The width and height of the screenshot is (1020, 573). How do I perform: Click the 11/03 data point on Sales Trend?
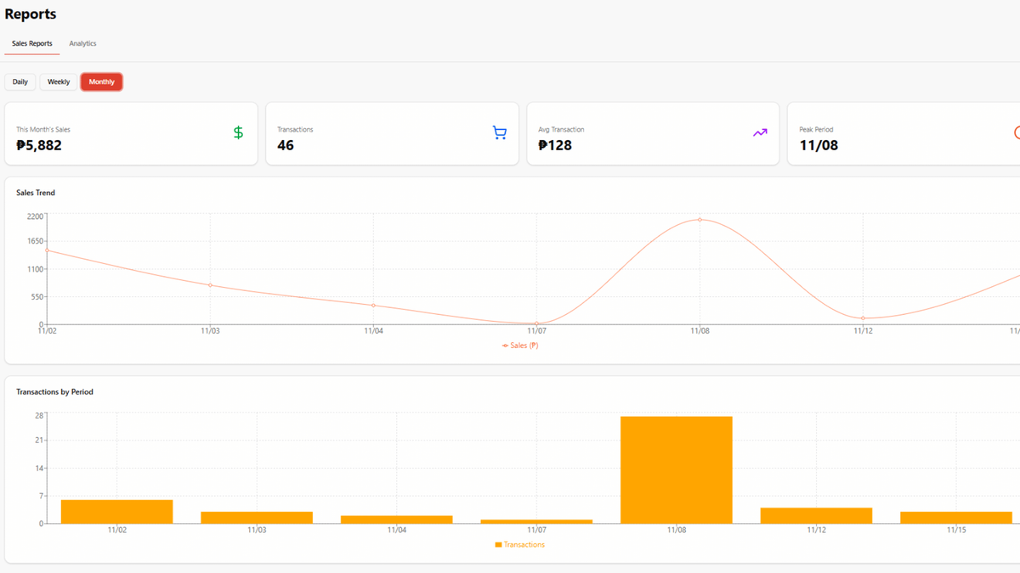pyautogui.click(x=210, y=285)
